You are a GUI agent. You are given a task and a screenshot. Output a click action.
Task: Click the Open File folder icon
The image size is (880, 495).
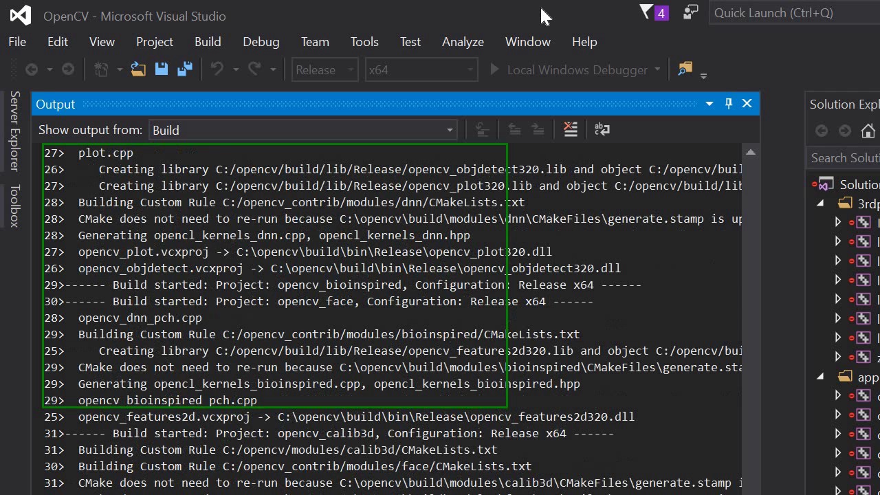pyautogui.click(x=138, y=69)
